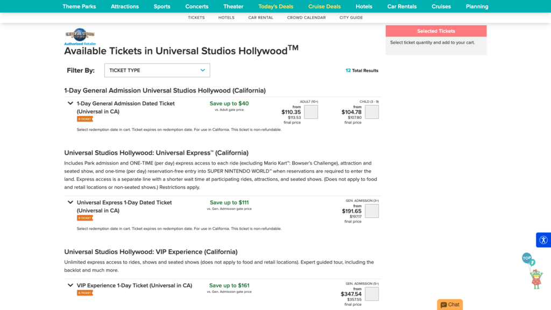
Task: Click the 'Universal Studios Hollywood: Universal Express' heading
Action: [157, 153]
